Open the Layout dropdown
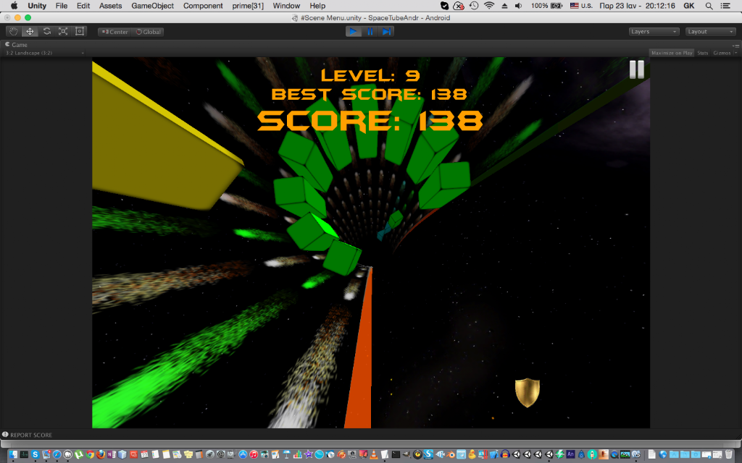This screenshot has width=742, height=463. pos(711,32)
